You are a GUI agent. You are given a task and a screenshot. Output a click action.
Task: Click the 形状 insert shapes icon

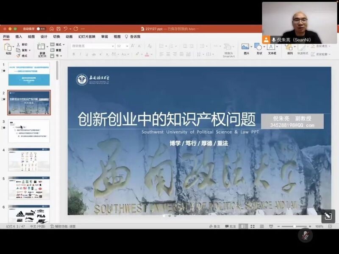tap(258, 47)
